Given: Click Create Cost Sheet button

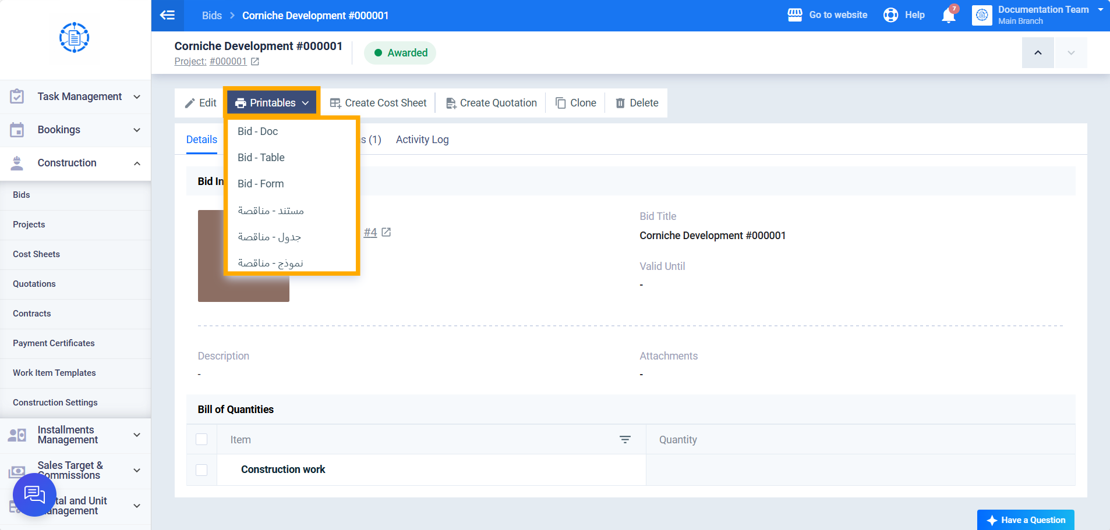Looking at the screenshot, I should pyautogui.click(x=379, y=103).
